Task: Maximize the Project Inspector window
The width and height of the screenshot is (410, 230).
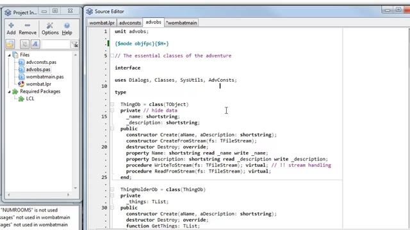Action: point(55,11)
